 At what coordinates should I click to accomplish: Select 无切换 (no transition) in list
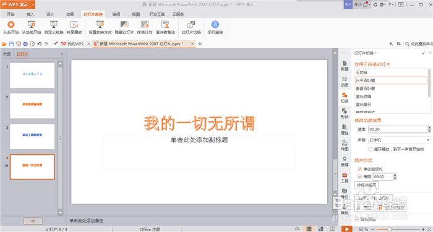tap(392, 72)
